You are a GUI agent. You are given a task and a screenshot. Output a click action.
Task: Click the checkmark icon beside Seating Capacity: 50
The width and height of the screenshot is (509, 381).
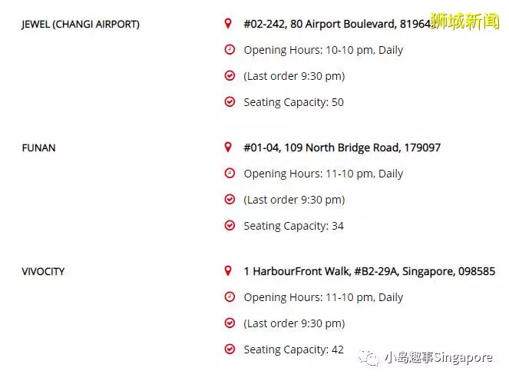pos(230,102)
